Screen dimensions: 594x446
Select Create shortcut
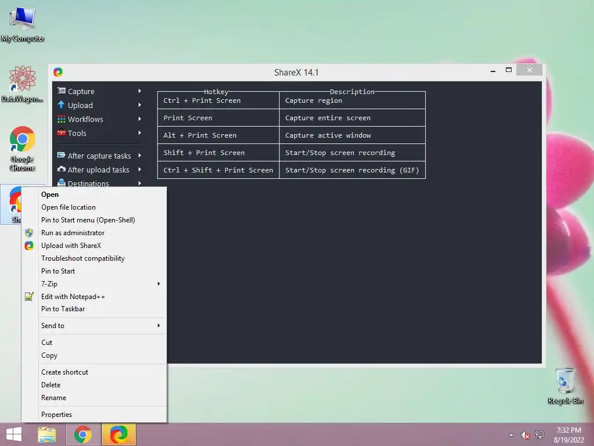(94, 372)
